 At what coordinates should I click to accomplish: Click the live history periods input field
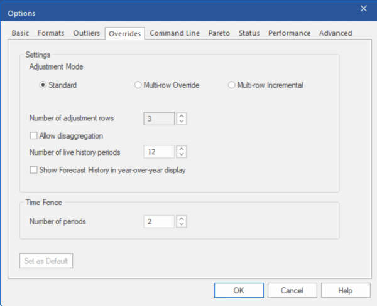pyautogui.click(x=159, y=152)
